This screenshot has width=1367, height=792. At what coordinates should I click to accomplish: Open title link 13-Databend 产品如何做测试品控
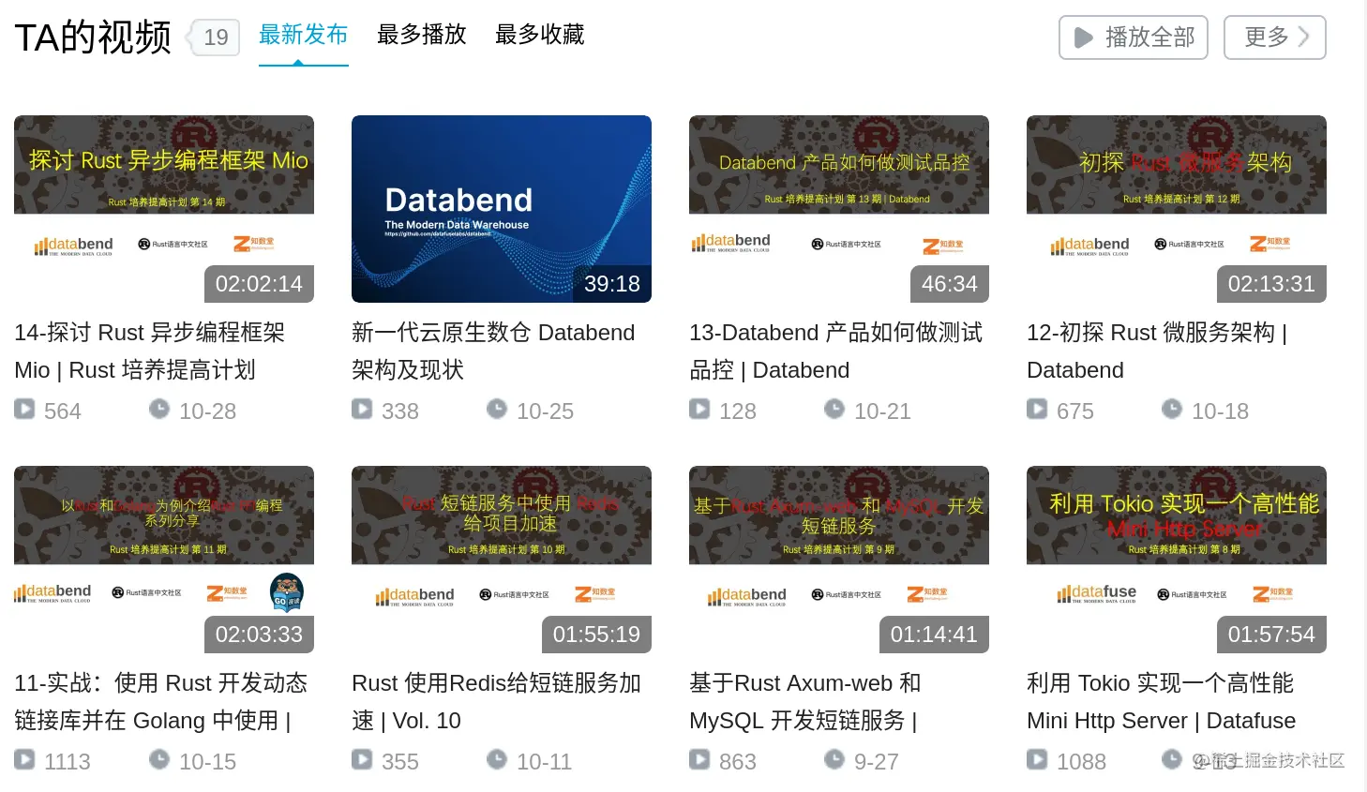coord(836,351)
